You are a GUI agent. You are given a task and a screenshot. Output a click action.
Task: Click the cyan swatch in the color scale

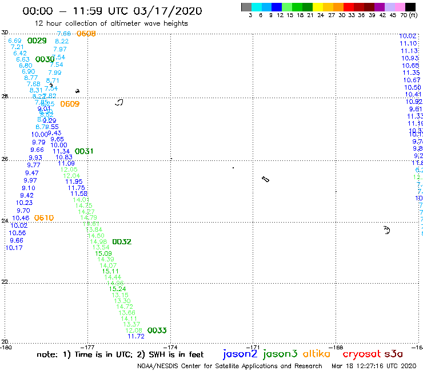(x=257, y=7)
